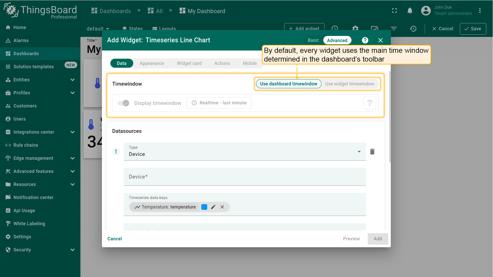Toggle the Display timewindow switch
Viewport: 493px width, 277px height.
pyautogui.click(x=124, y=103)
